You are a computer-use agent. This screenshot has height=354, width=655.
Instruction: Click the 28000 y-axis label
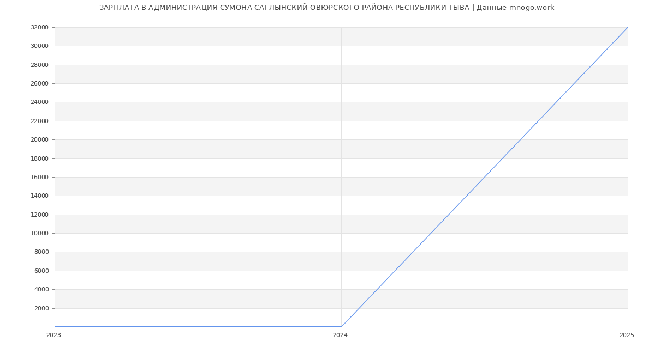click(x=39, y=65)
